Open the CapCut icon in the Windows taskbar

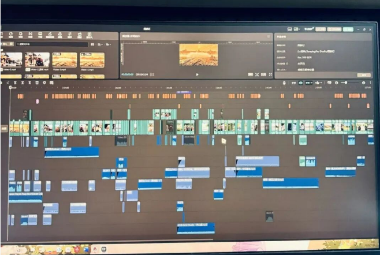[x=104, y=249]
